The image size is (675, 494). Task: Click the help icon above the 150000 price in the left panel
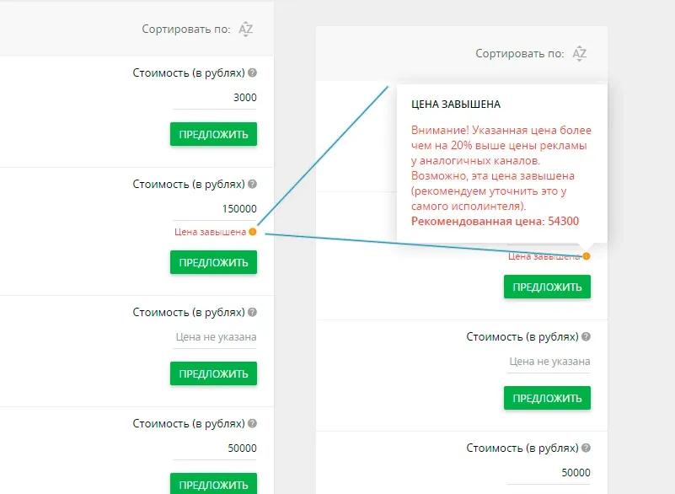click(253, 184)
